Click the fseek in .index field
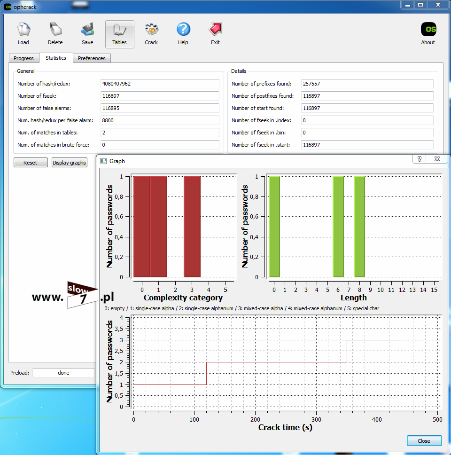This screenshot has width=451, height=455. 367,120
